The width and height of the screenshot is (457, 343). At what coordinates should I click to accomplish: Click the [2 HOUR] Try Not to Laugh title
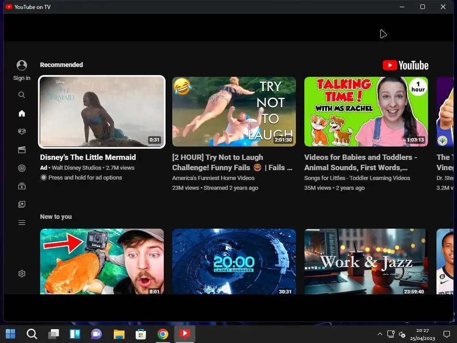[x=232, y=163]
